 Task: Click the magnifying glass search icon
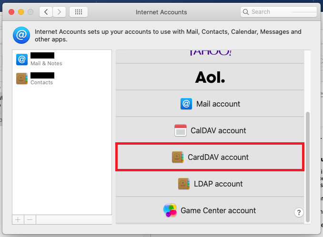(x=246, y=12)
